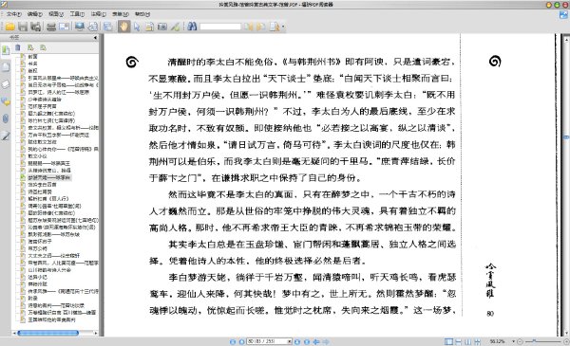Open the 编辑 menu
Image resolution: width=570 pixels, height=346 pixels.
click(x=34, y=14)
